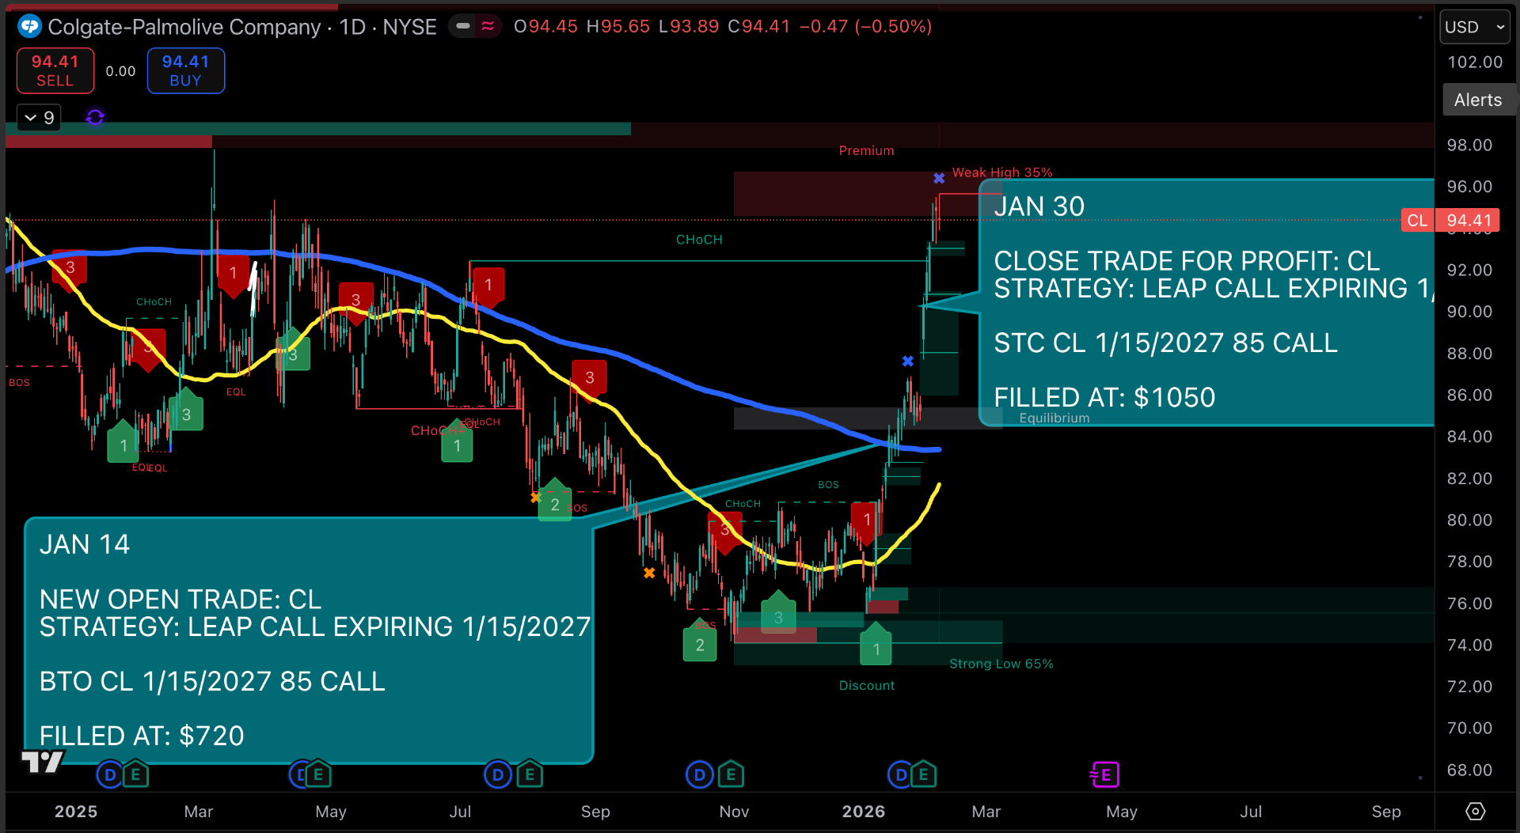Open chart settings gear icon
The height and width of the screenshot is (833, 1520).
pyautogui.click(x=1476, y=811)
